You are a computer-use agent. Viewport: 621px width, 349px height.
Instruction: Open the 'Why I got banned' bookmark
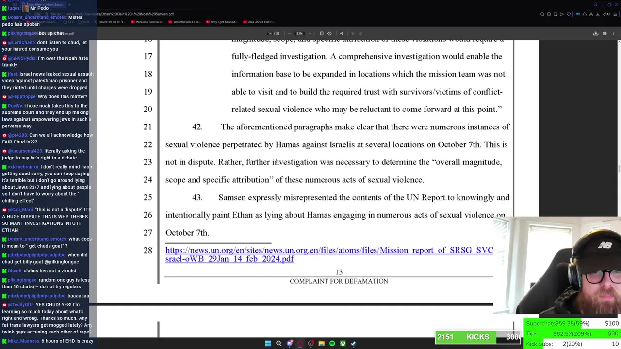coord(222,22)
